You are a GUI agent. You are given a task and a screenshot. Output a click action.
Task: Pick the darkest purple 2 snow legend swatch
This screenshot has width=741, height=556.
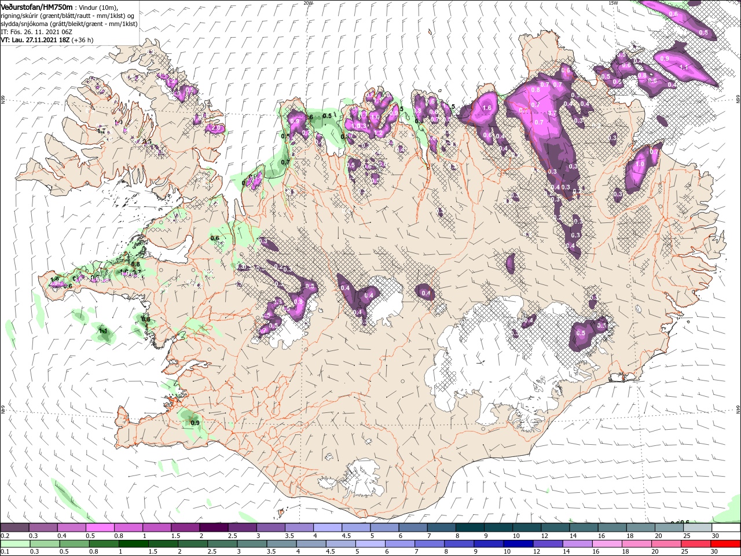[x=214, y=528]
